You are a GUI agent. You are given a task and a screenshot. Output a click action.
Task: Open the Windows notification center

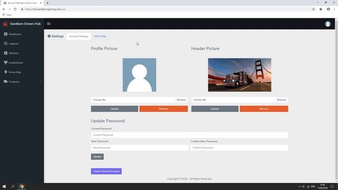click(x=332, y=186)
